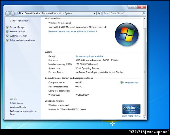The height and width of the screenshot is (135, 170).
Task: Click No Pen or Touch Input text
Action: coord(99,72)
